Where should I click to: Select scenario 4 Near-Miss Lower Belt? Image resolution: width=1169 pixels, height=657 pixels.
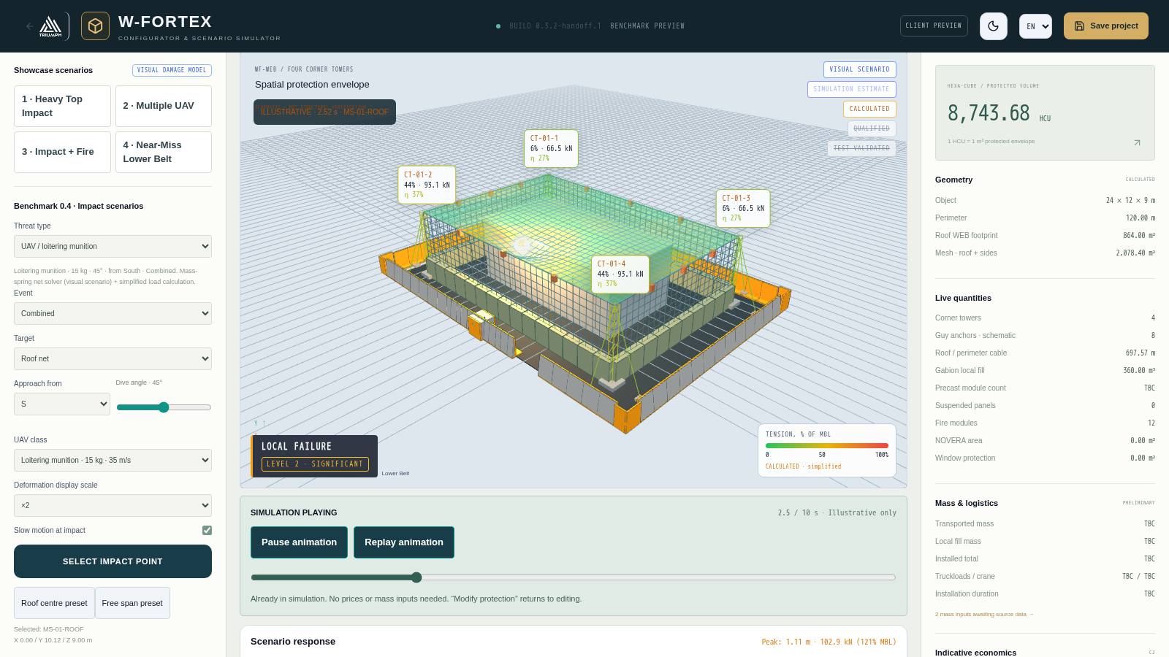click(x=164, y=152)
